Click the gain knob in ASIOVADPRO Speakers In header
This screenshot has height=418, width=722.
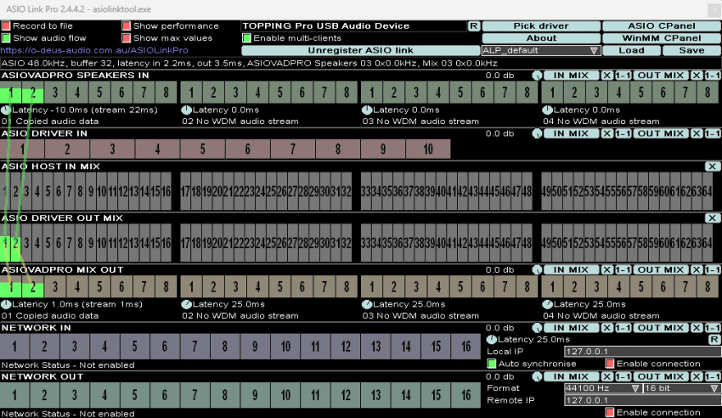click(537, 76)
